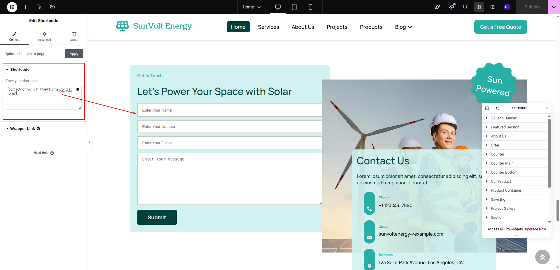Toggle page preview eye icon
This screenshot has height=270, width=560.
[x=493, y=7]
